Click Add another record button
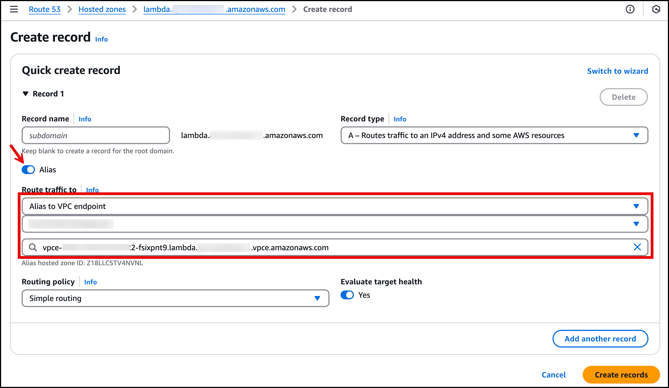Viewport: 669px width, 388px height. pyautogui.click(x=600, y=339)
